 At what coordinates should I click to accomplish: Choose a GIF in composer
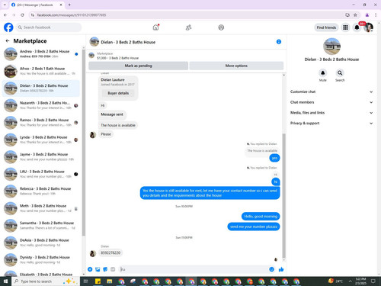(113, 269)
